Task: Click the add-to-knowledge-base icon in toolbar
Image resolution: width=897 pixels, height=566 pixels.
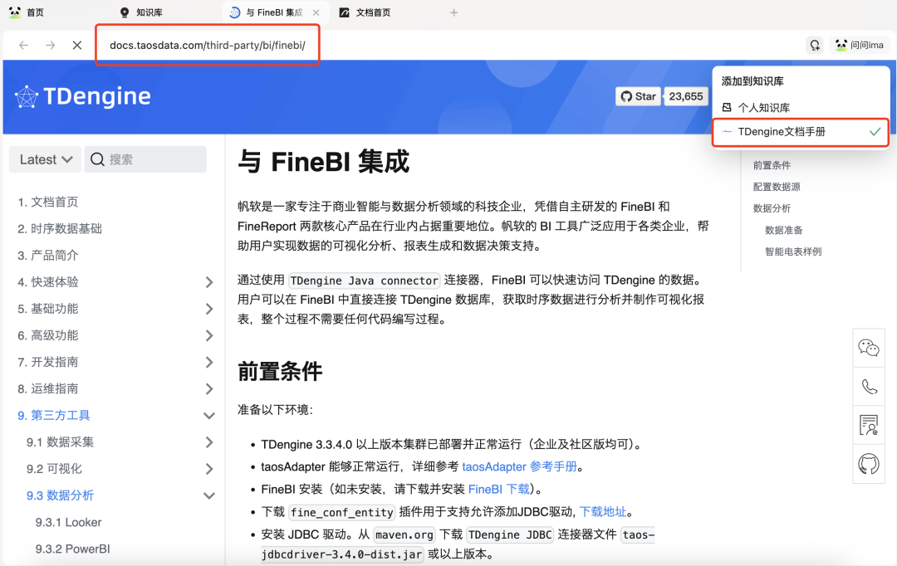Action: 815,45
